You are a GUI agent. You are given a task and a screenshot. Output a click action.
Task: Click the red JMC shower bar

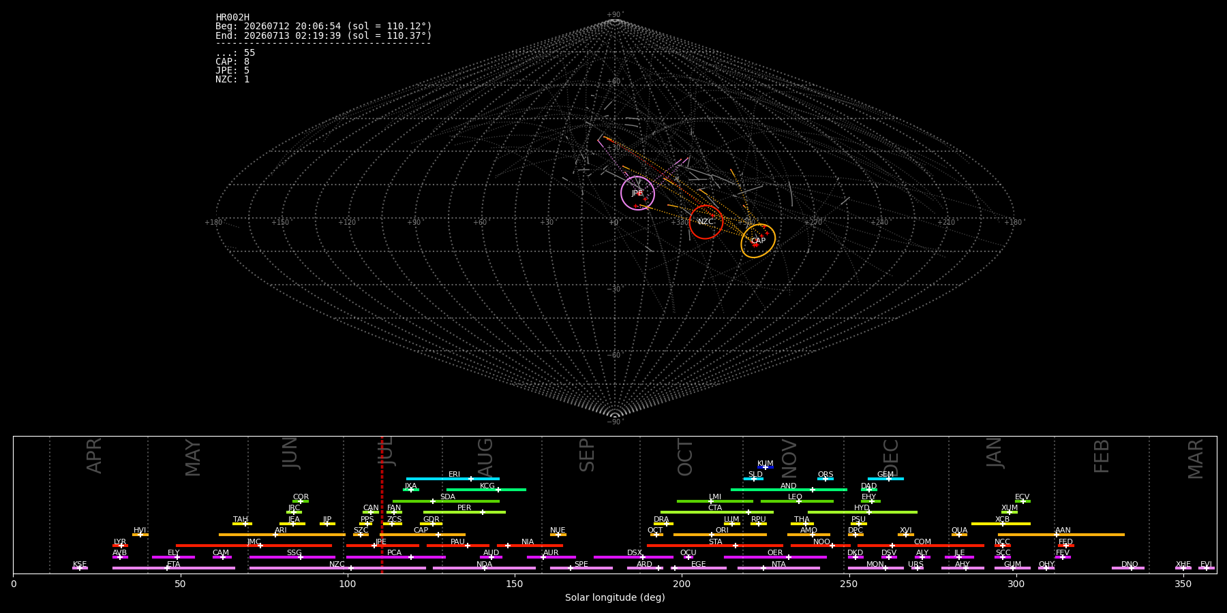[254, 546]
